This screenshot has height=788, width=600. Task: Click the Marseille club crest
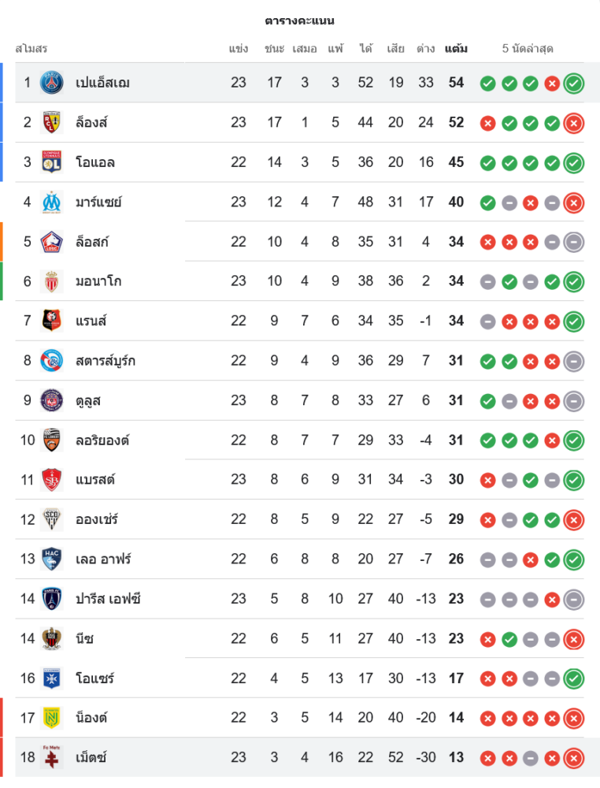click(x=52, y=202)
